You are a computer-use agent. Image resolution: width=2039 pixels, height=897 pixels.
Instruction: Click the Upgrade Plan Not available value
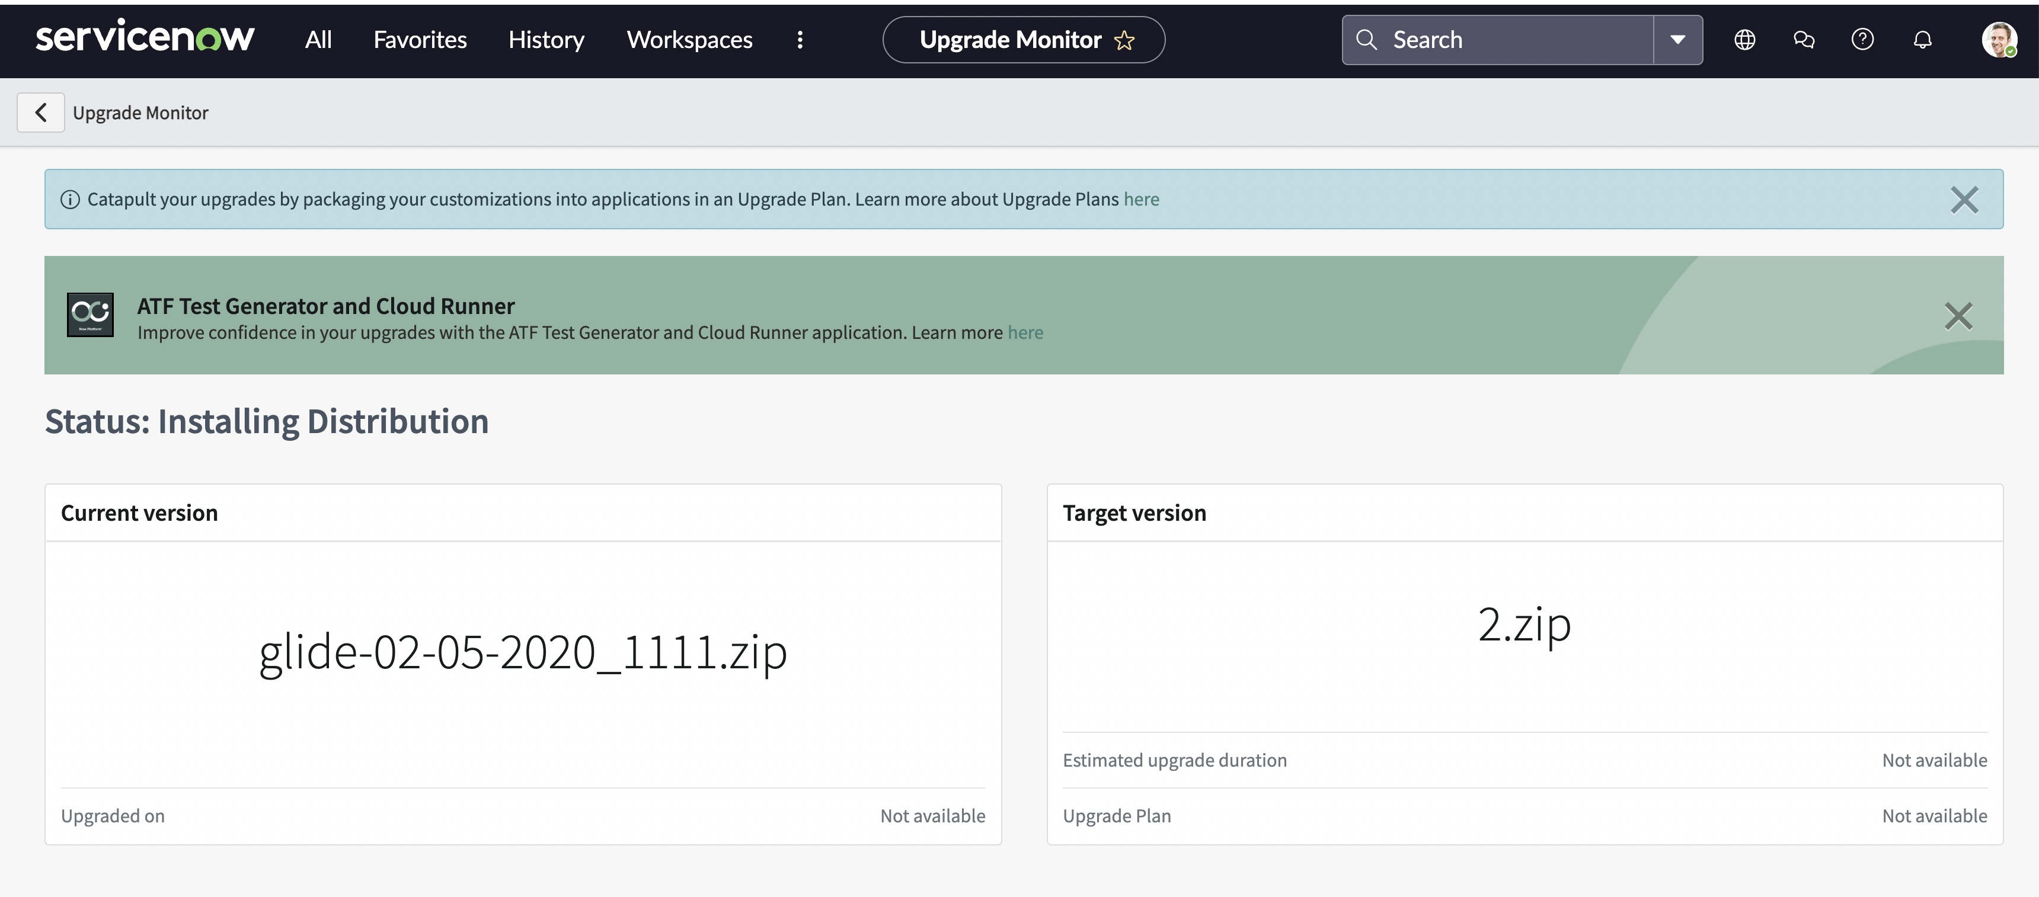pyautogui.click(x=1935, y=815)
